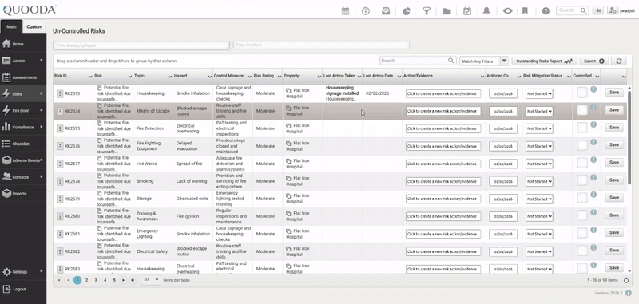Open the Fire Door sidebar menu
639x304 pixels.
point(23,110)
